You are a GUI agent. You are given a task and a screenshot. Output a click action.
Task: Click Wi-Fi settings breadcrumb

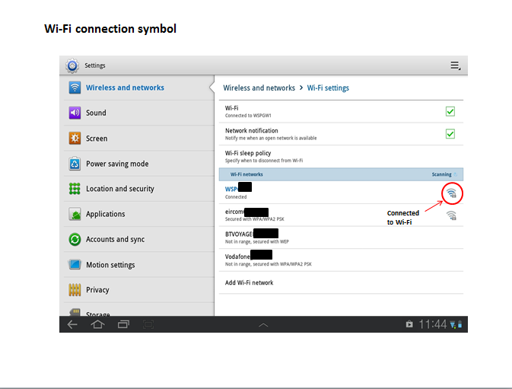click(328, 88)
